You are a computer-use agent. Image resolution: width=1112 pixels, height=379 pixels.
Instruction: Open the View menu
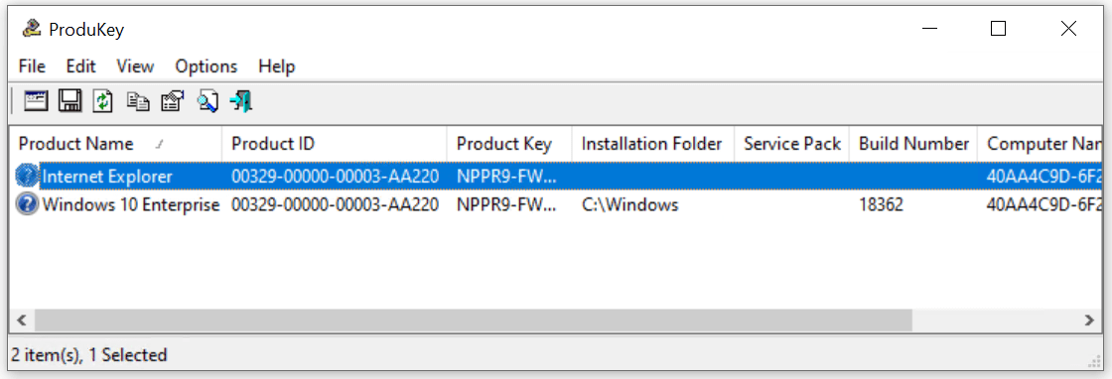tap(135, 66)
